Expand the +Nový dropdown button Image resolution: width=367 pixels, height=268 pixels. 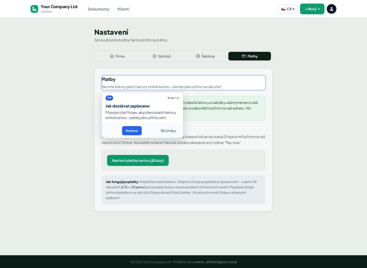pyautogui.click(x=312, y=9)
